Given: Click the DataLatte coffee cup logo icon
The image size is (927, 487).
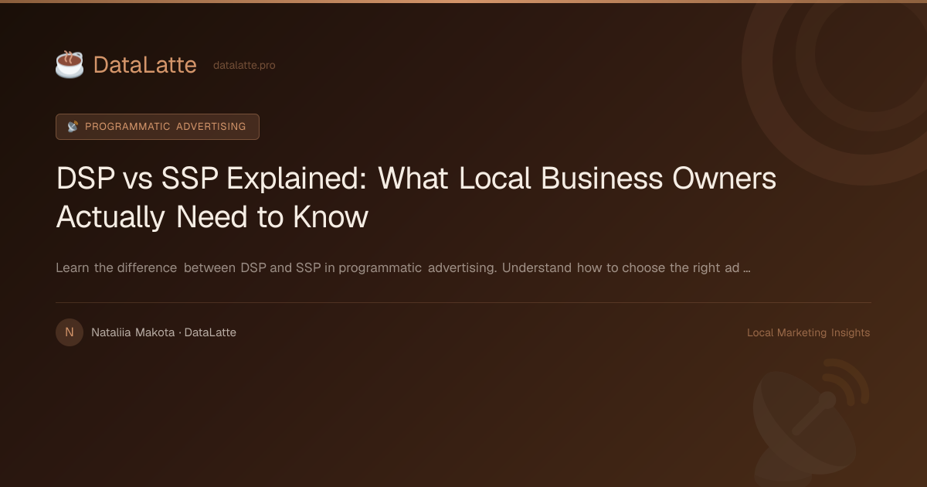Looking at the screenshot, I should click(70, 65).
